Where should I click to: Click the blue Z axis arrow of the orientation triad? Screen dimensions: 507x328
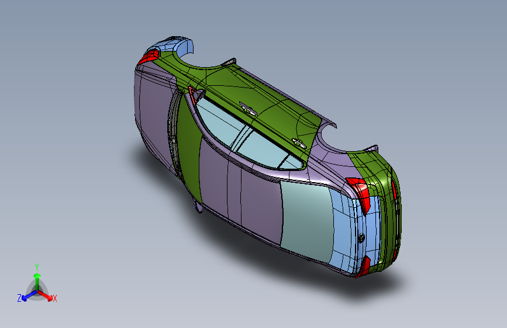coord(29,296)
